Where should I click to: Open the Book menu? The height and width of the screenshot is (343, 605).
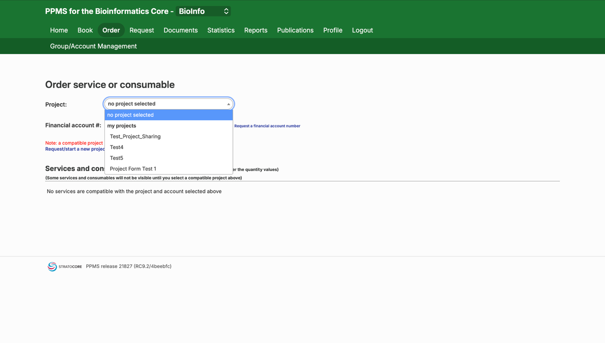coord(85,30)
